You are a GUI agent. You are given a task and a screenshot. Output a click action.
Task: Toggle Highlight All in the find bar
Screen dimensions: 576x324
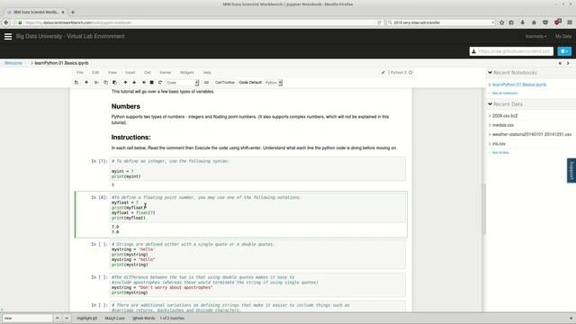coord(86,318)
